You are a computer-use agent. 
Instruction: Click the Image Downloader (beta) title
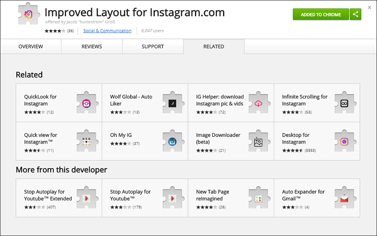tap(218, 138)
